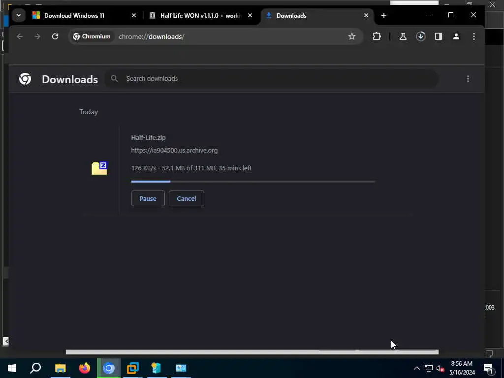Close the Half Life WON tab

coord(250,15)
